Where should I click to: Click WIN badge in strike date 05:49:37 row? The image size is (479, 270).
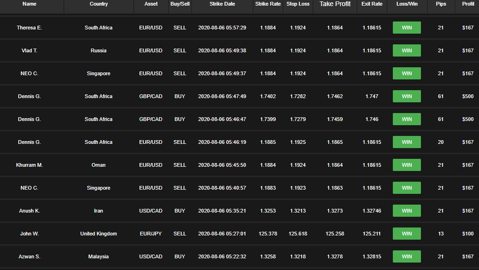(406, 73)
